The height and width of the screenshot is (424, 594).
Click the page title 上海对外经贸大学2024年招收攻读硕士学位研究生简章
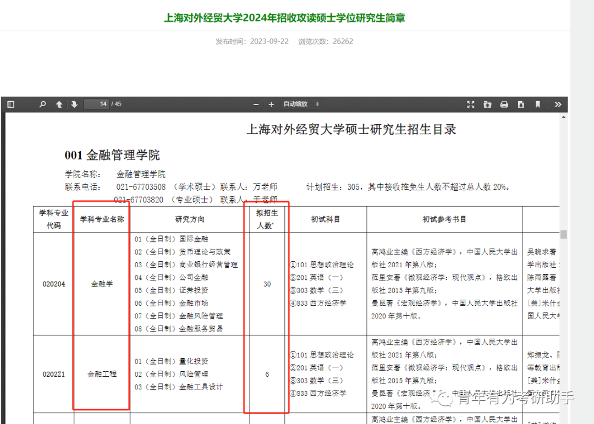(x=284, y=18)
